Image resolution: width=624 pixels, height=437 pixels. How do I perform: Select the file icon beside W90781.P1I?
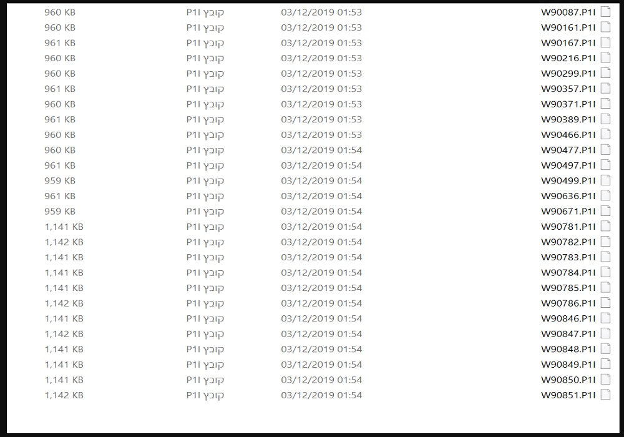[605, 227]
